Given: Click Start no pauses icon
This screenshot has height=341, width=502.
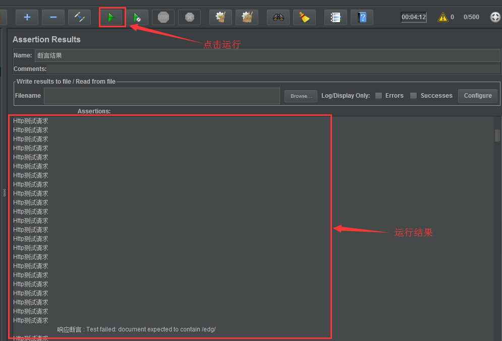Looking at the screenshot, I should pos(137,17).
